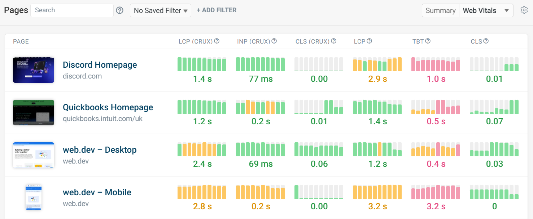Click the Discord Homepage thumbnail
Image resolution: width=533 pixels, height=219 pixels.
pos(33,70)
